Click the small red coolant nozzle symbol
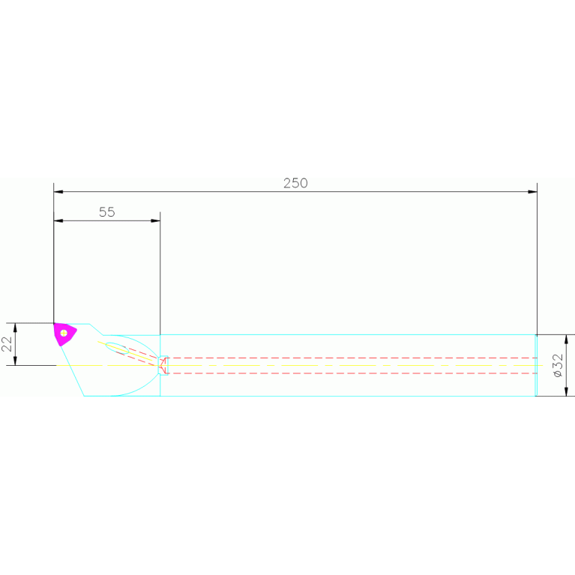This screenshot has width=575, height=575. [164, 365]
